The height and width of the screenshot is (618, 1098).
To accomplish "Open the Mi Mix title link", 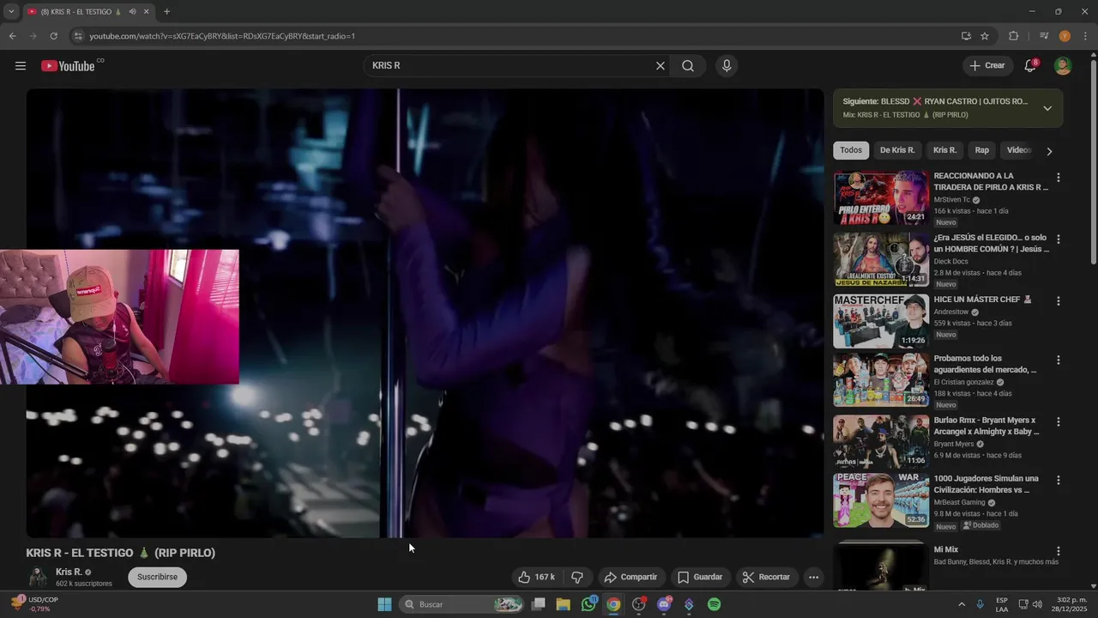I will pos(945,549).
